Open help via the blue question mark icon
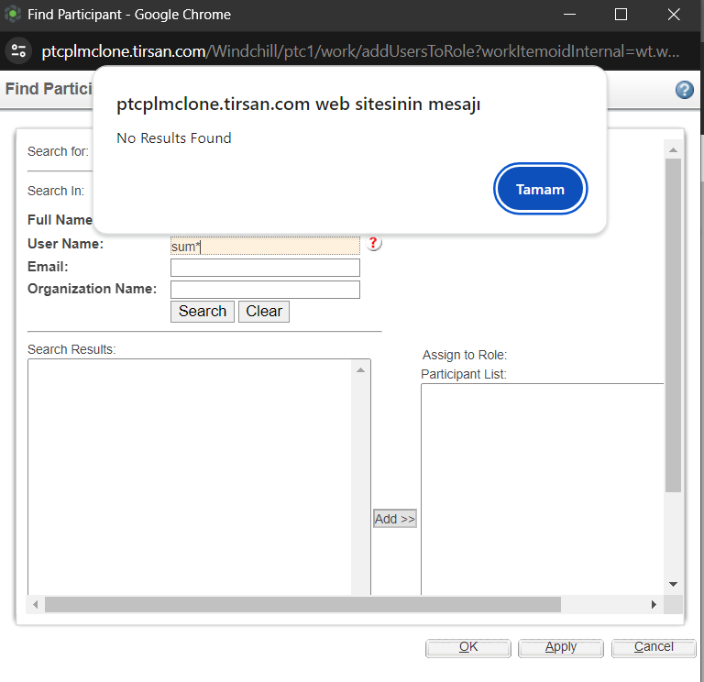704x682 pixels. (x=684, y=90)
